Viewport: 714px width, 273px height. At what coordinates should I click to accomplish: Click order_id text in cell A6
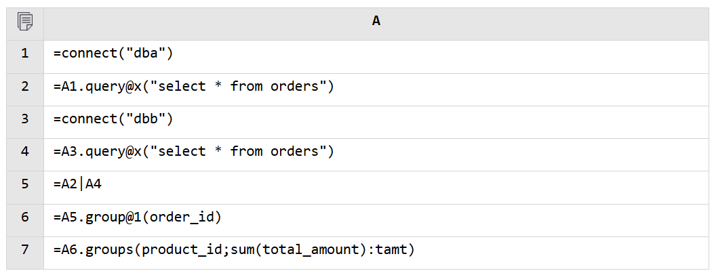(182, 217)
